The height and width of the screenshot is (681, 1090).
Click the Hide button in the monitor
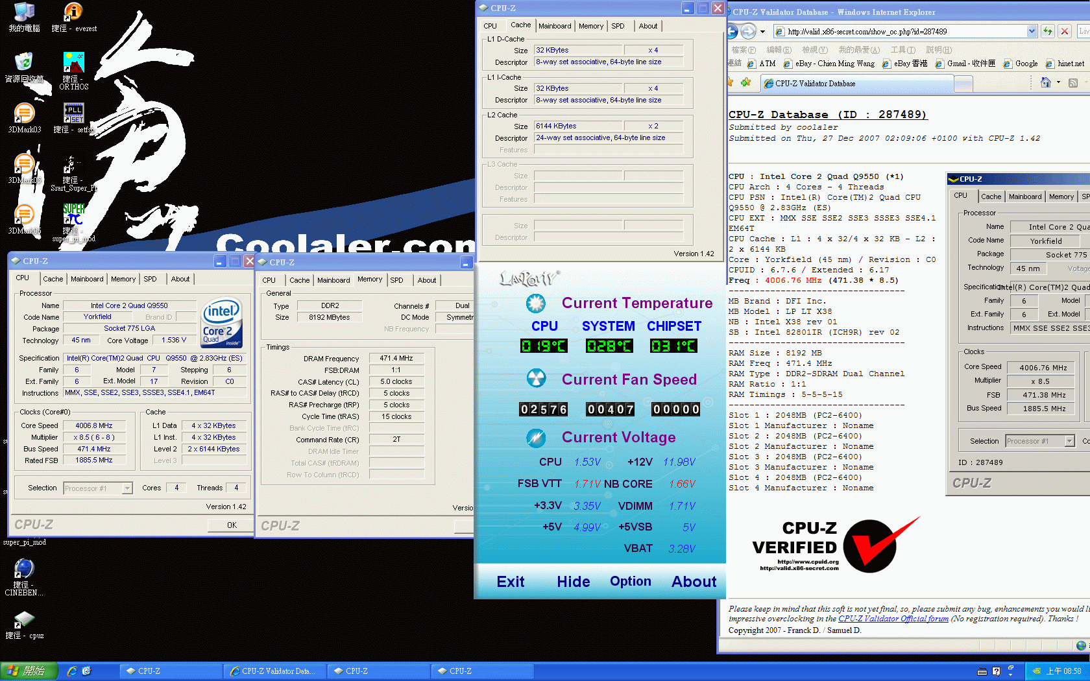[x=574, y=582]
